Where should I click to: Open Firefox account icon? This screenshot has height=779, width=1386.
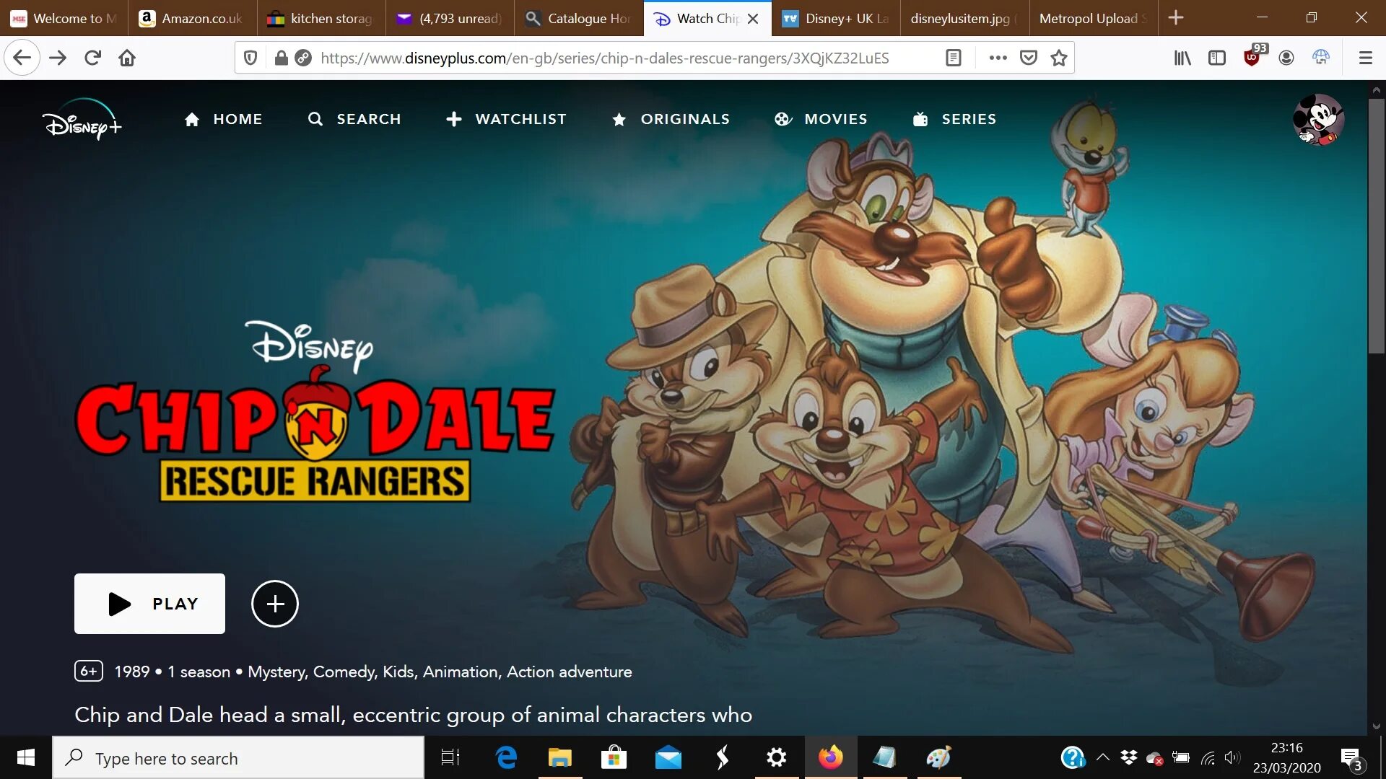(x=1286, y=58)
